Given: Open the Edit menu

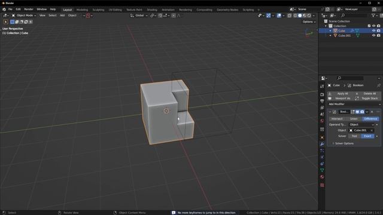Looking at the screenshot, I should click(x=18, y=10).
